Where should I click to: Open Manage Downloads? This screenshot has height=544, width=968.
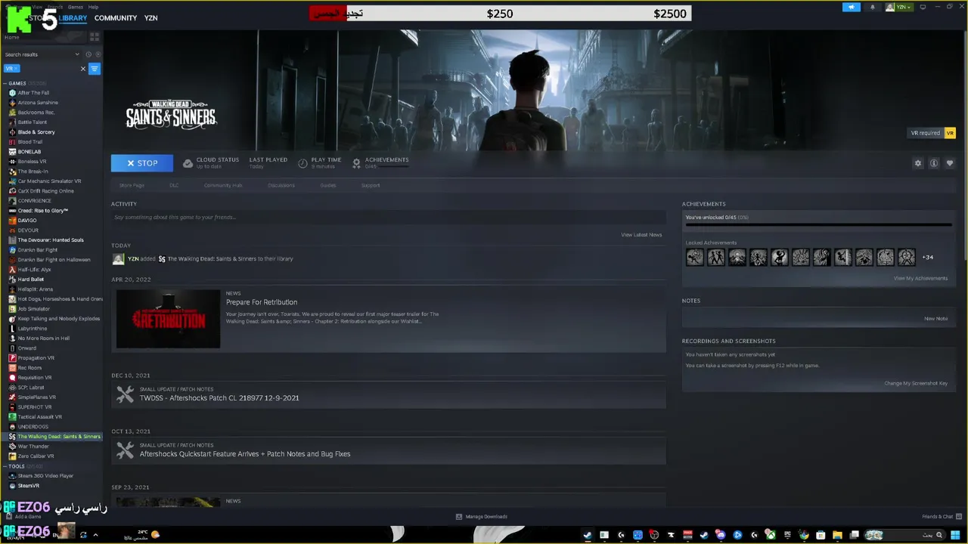[x=482, y=517]
